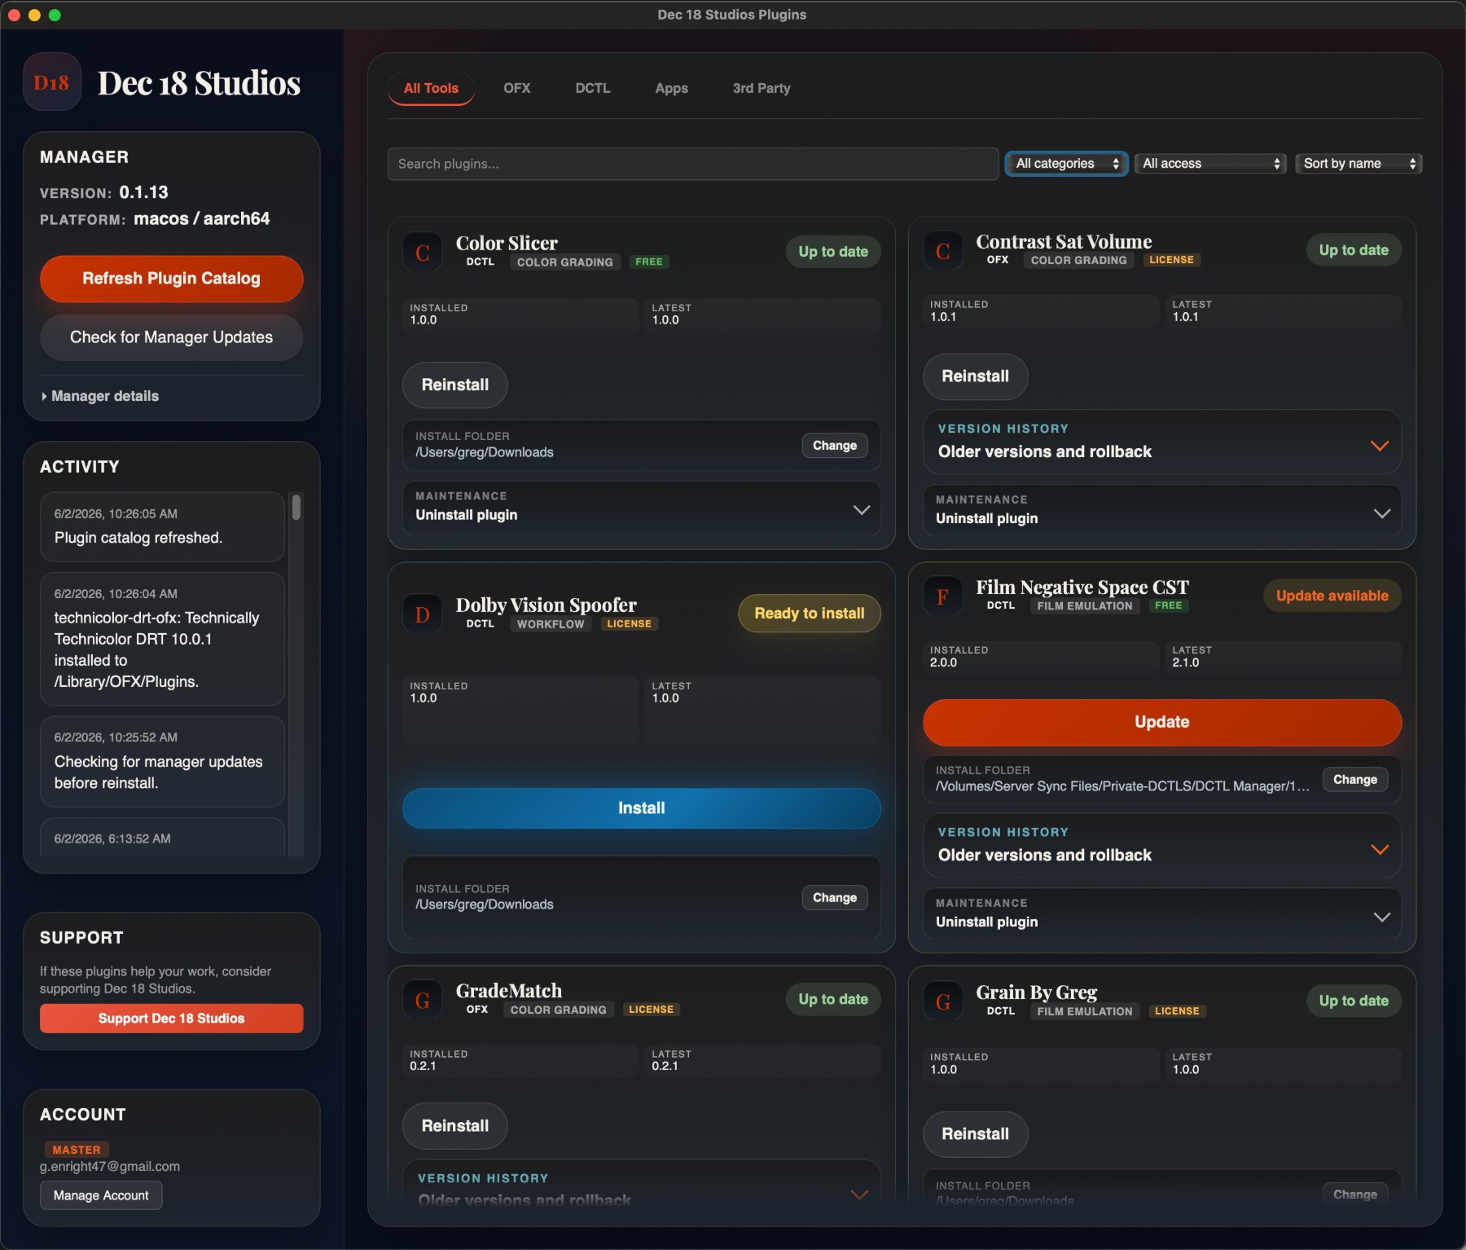Change Color Slicer install folder
1466x1250 pixels.
(834, 446)
